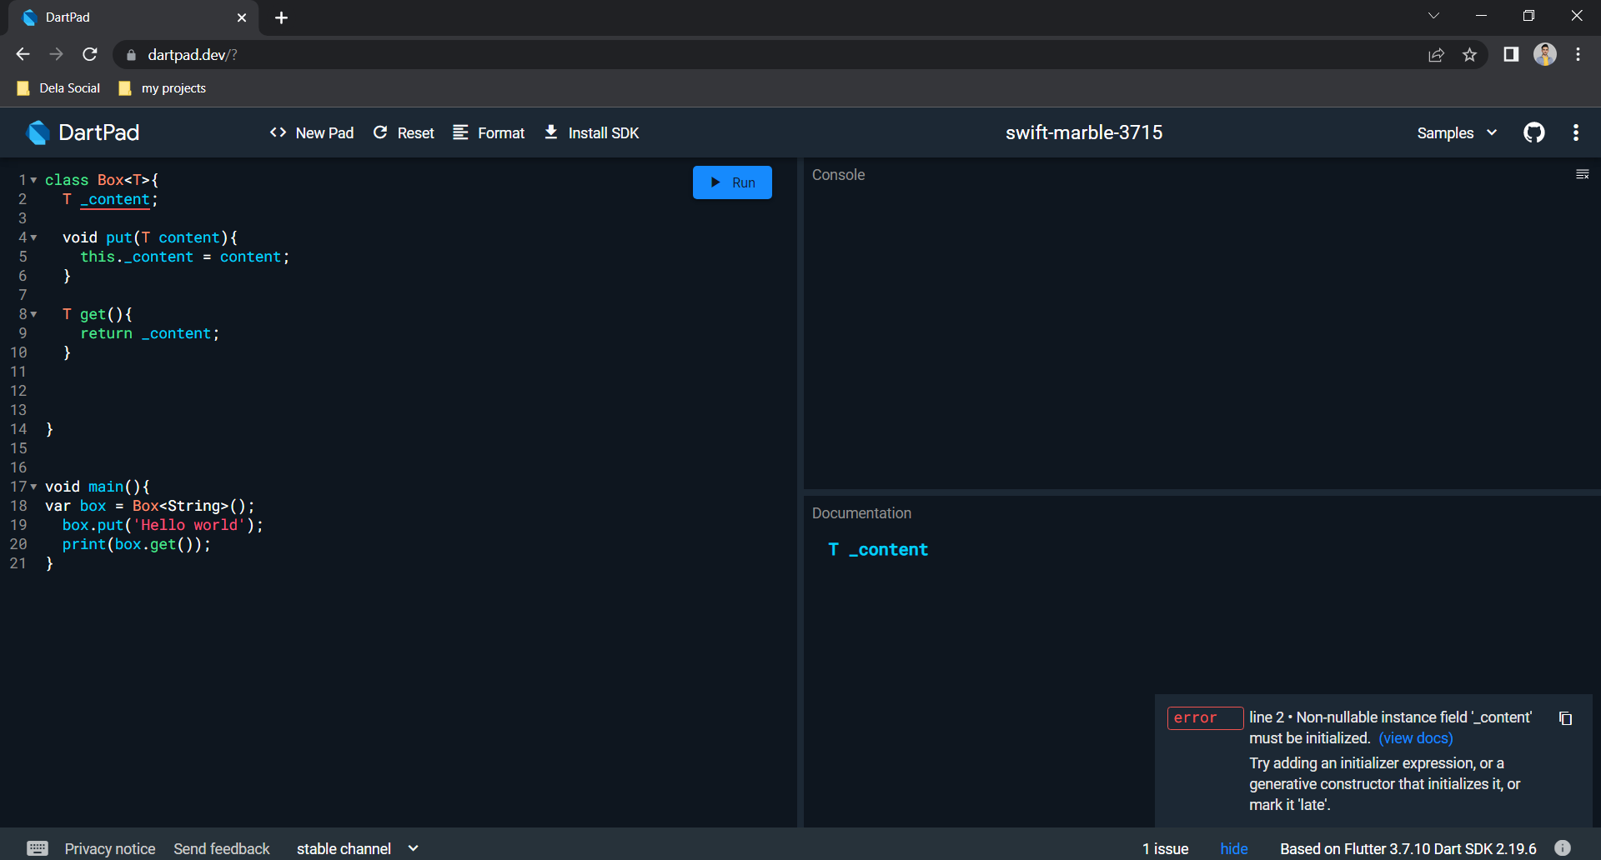Hide the issues panel
This screenshot has width=1601, height=860.
pos(1233,848)
